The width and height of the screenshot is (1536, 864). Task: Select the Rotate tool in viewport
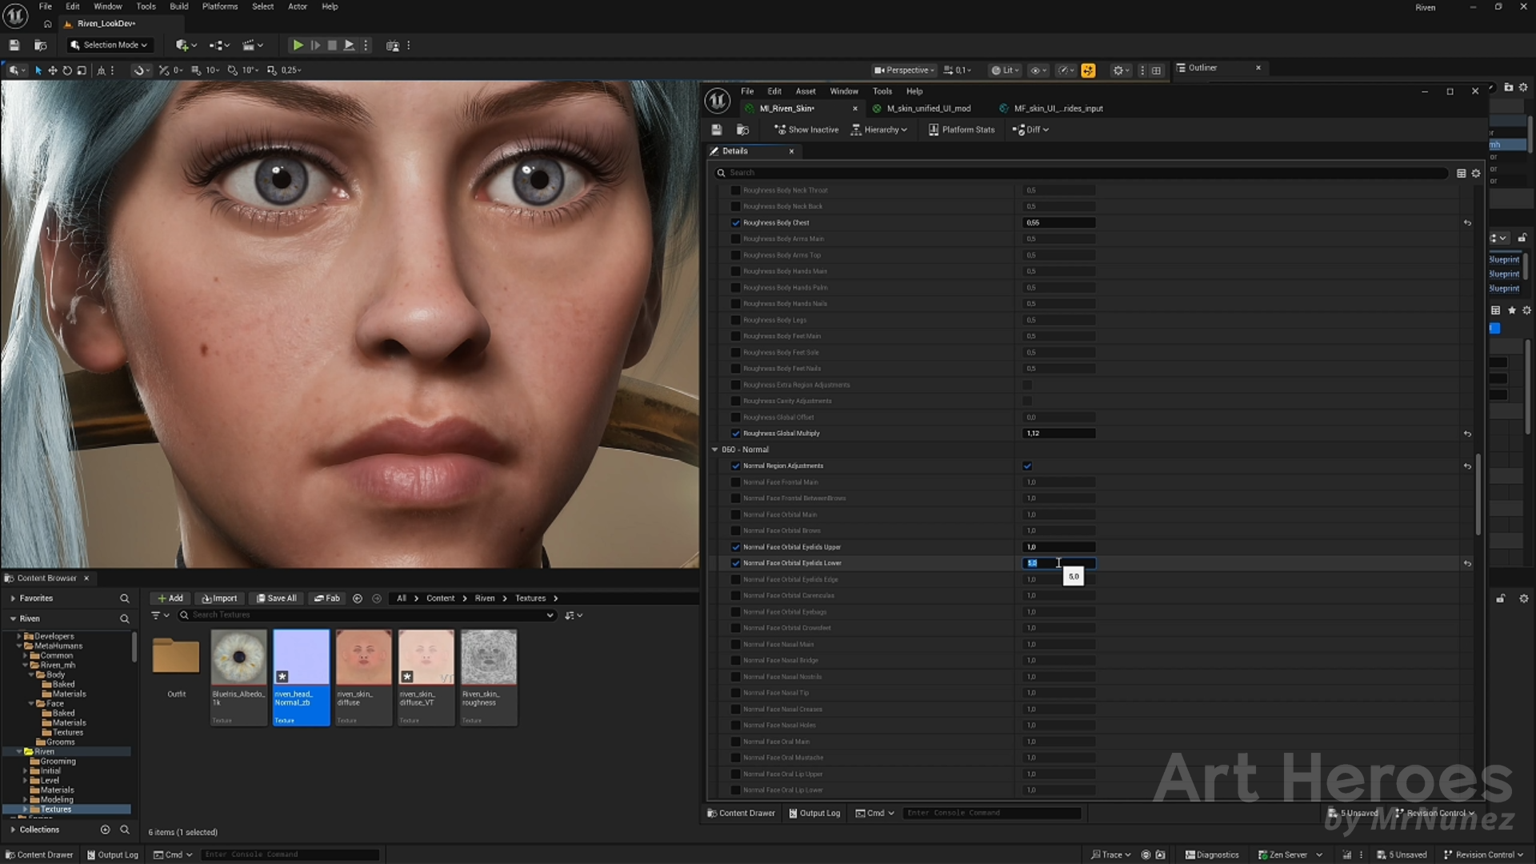67,70
